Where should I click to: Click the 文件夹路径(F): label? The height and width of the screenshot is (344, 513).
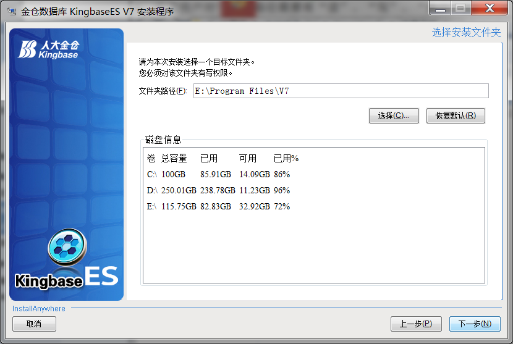pos(163,91)
